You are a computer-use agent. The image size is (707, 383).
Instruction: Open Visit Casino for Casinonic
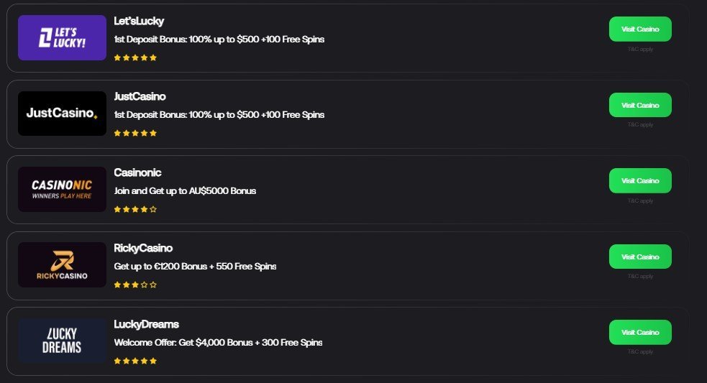point(640,180)
